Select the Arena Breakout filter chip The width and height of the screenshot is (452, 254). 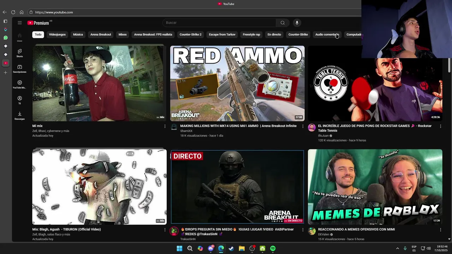coord(101,35)
